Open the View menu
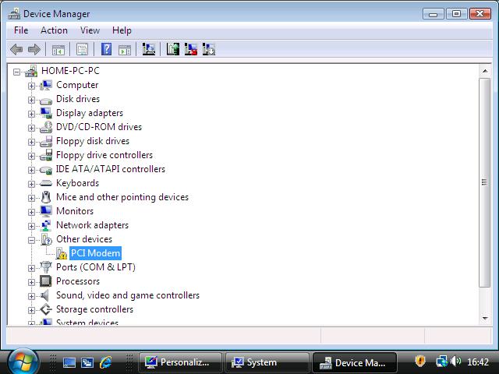 click(x=90, y=30)
